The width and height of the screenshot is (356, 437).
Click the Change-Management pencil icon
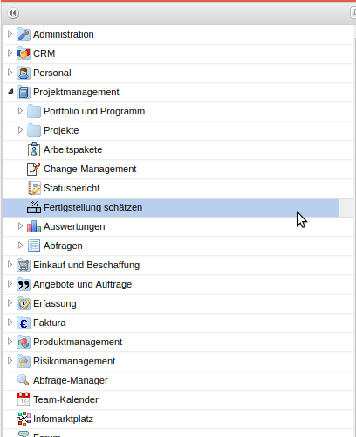34,169
